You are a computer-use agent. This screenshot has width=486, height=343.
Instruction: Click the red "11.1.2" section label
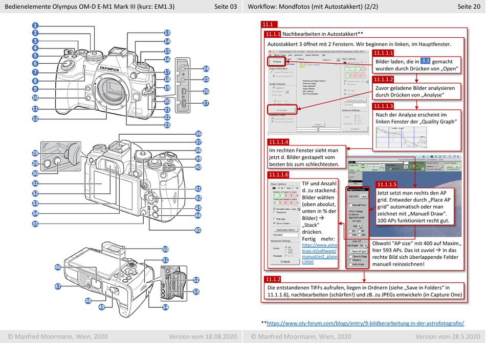(273, 279)
